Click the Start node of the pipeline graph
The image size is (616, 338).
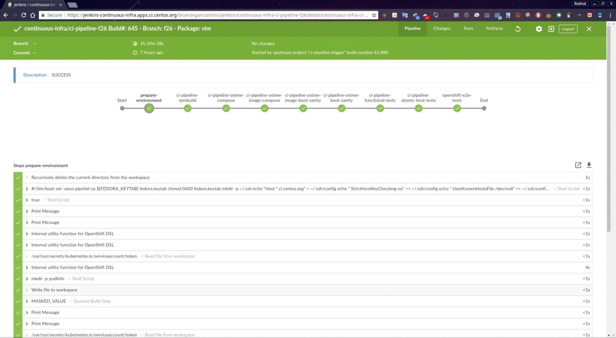[122, 108]
